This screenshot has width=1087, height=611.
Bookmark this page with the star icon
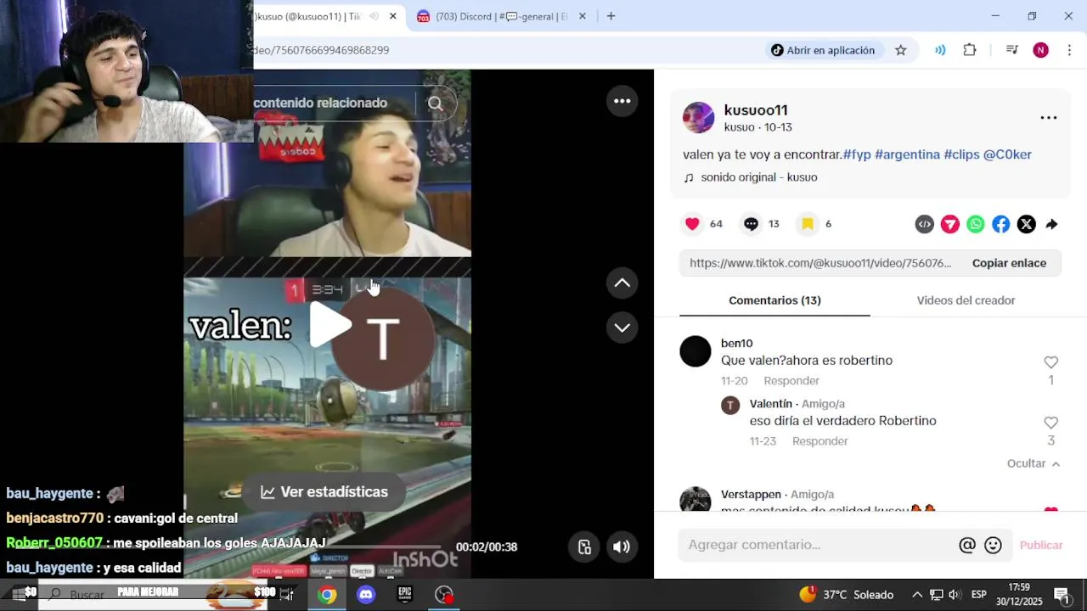tap(901, 50)
